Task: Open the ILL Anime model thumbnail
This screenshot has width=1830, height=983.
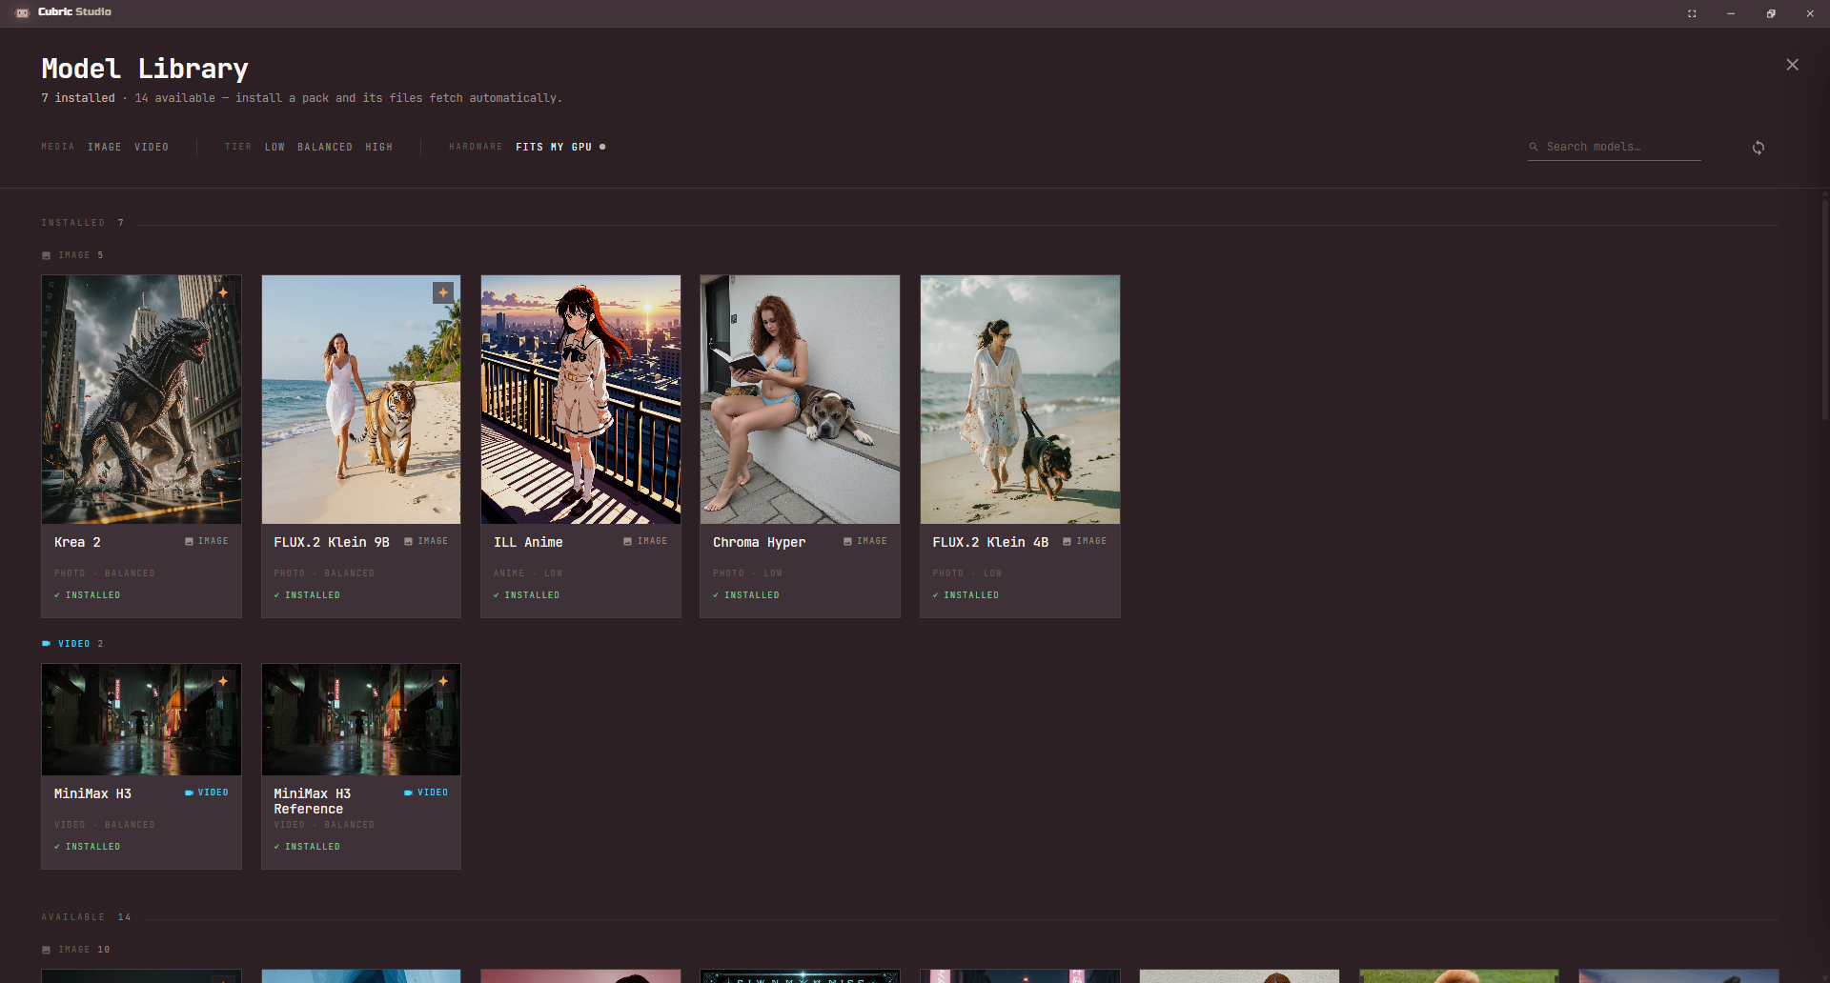Action: click(x=580, y=399)
